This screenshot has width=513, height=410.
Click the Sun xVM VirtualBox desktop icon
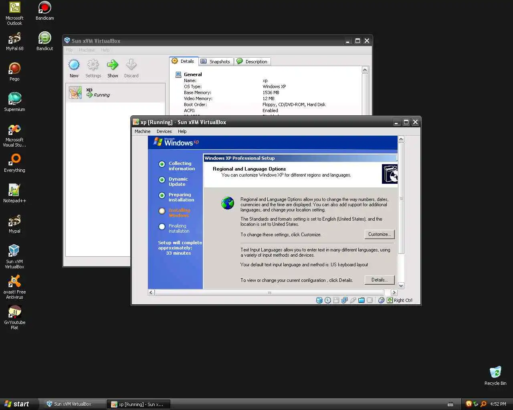14,257
